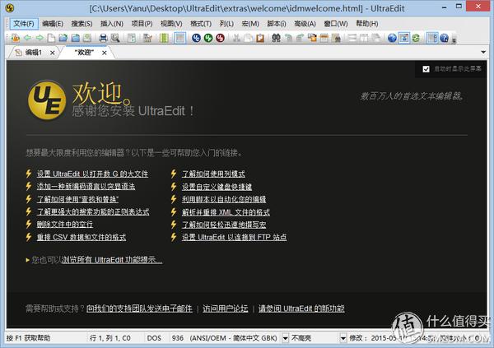Toggle column mode green columns icon
The width and height of the screenshot is (494, 348).
tap(164, 38)
